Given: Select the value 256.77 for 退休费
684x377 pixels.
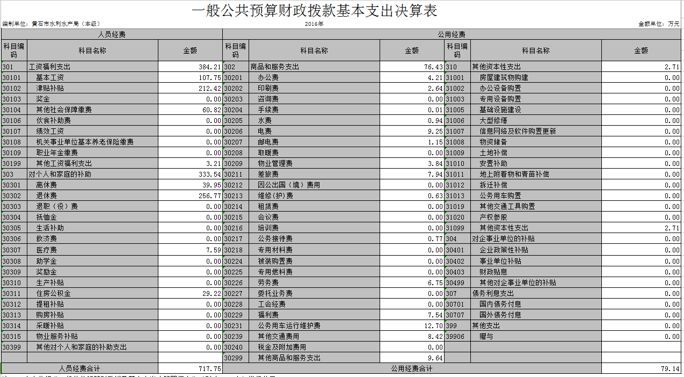Looking at the screenshot, I should click(190, 196).
